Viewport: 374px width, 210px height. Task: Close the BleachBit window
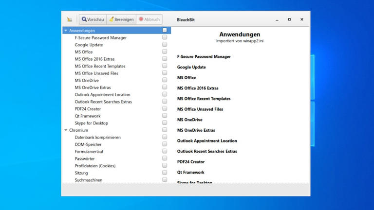[x=302, y=19]
